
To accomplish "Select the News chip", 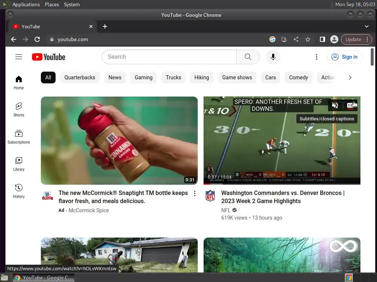I will (x=115, y=77).
